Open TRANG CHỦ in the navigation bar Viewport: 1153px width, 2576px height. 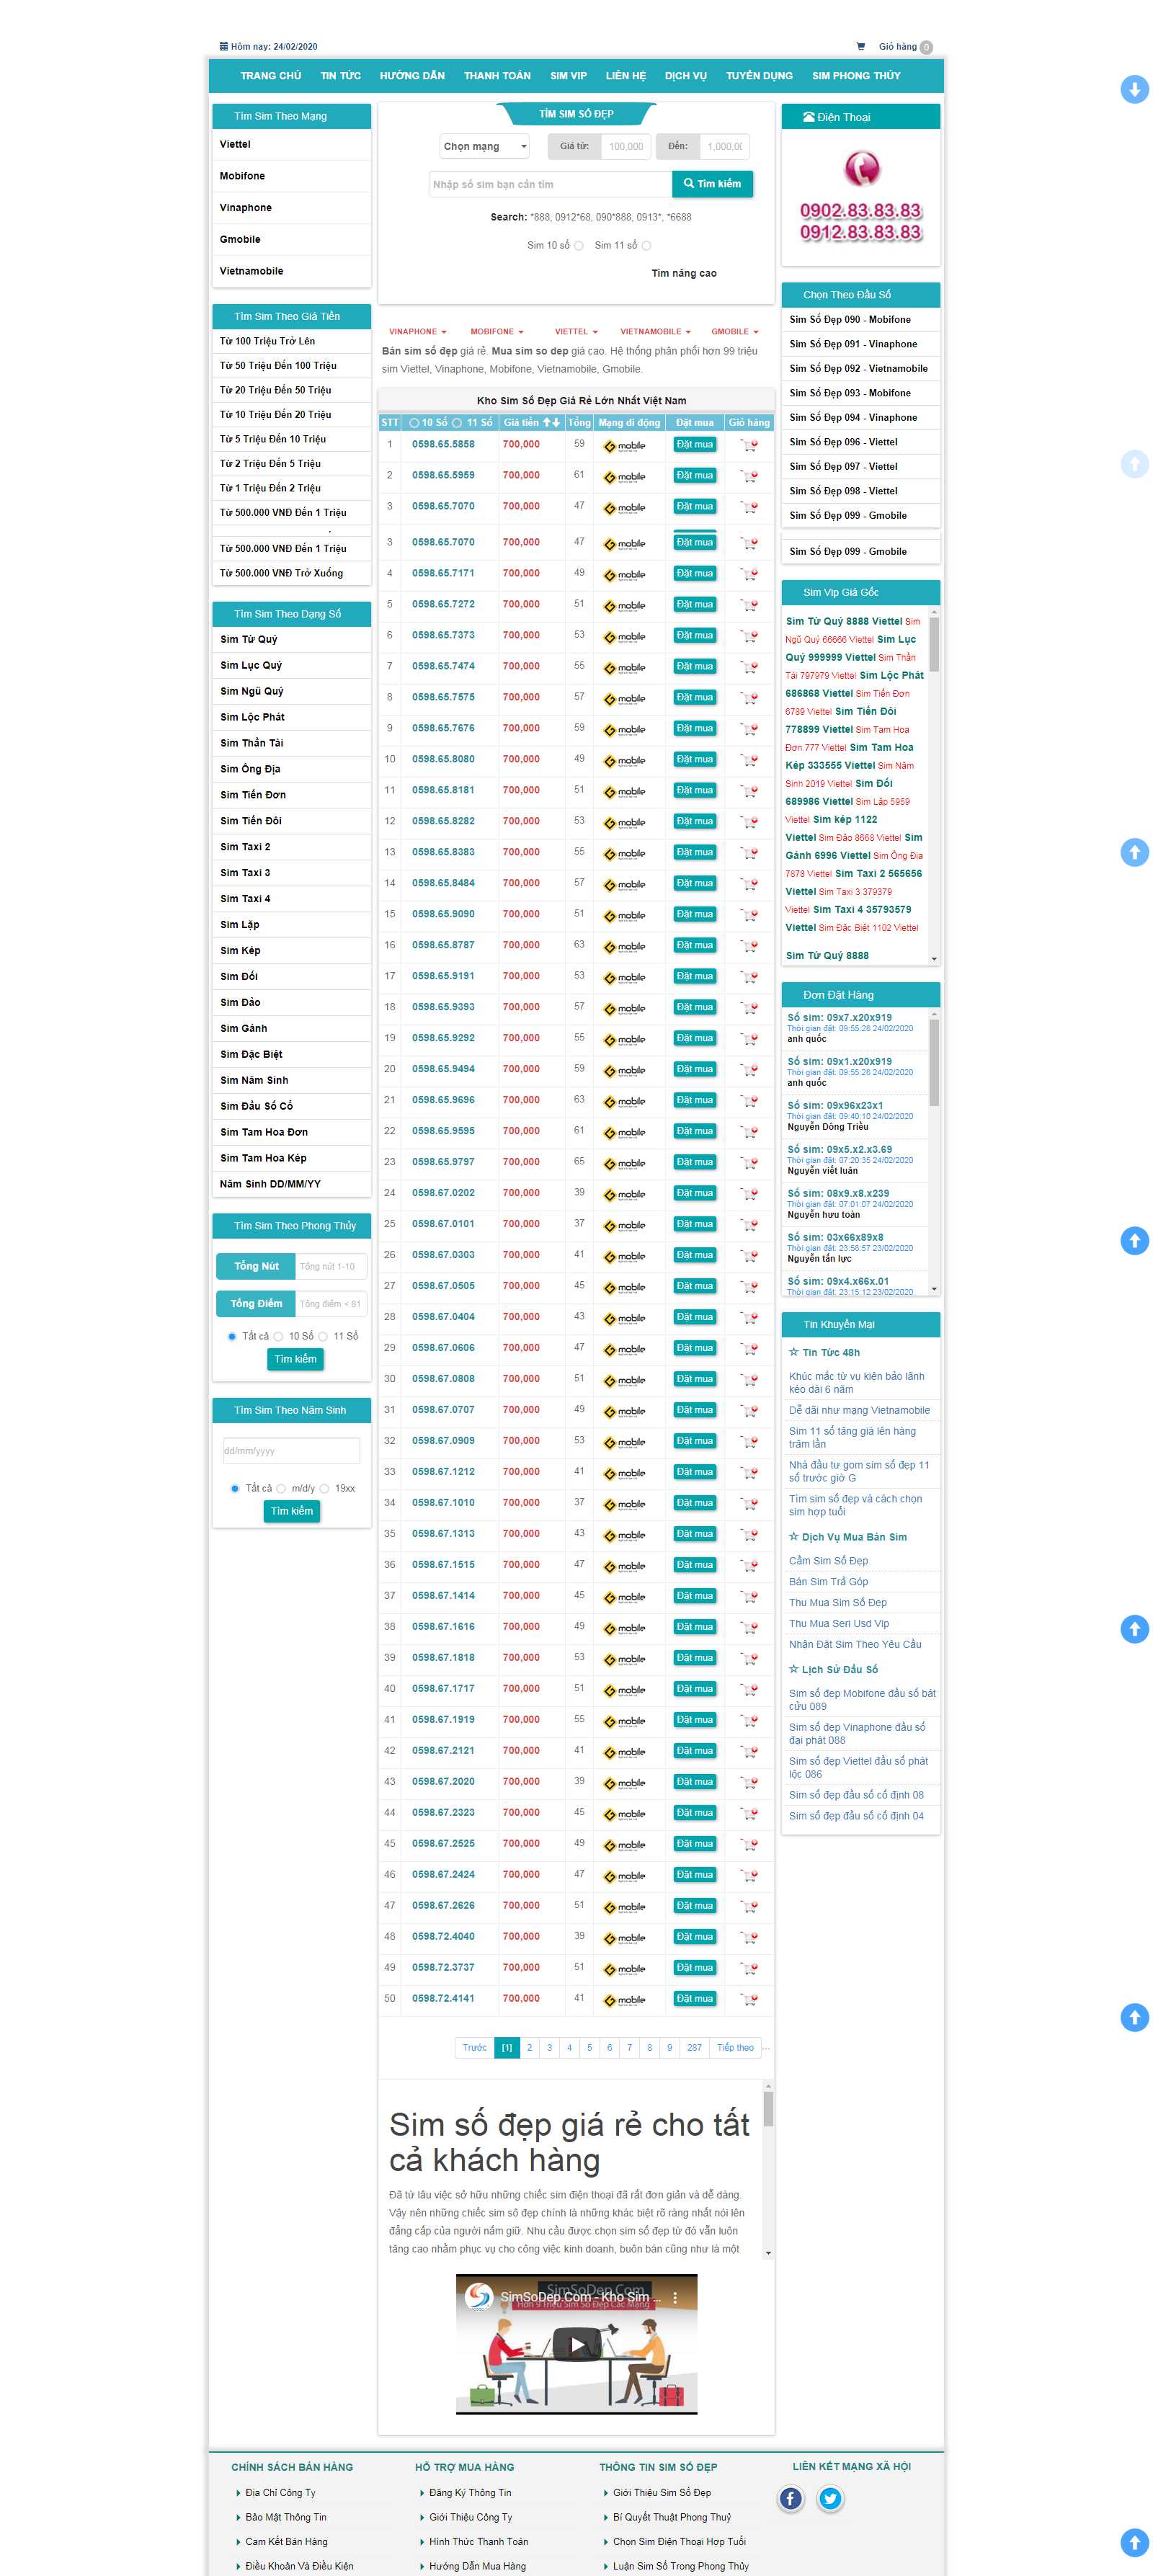pos(271,76)
